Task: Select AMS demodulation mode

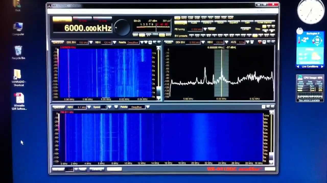Action: point(184,18)
